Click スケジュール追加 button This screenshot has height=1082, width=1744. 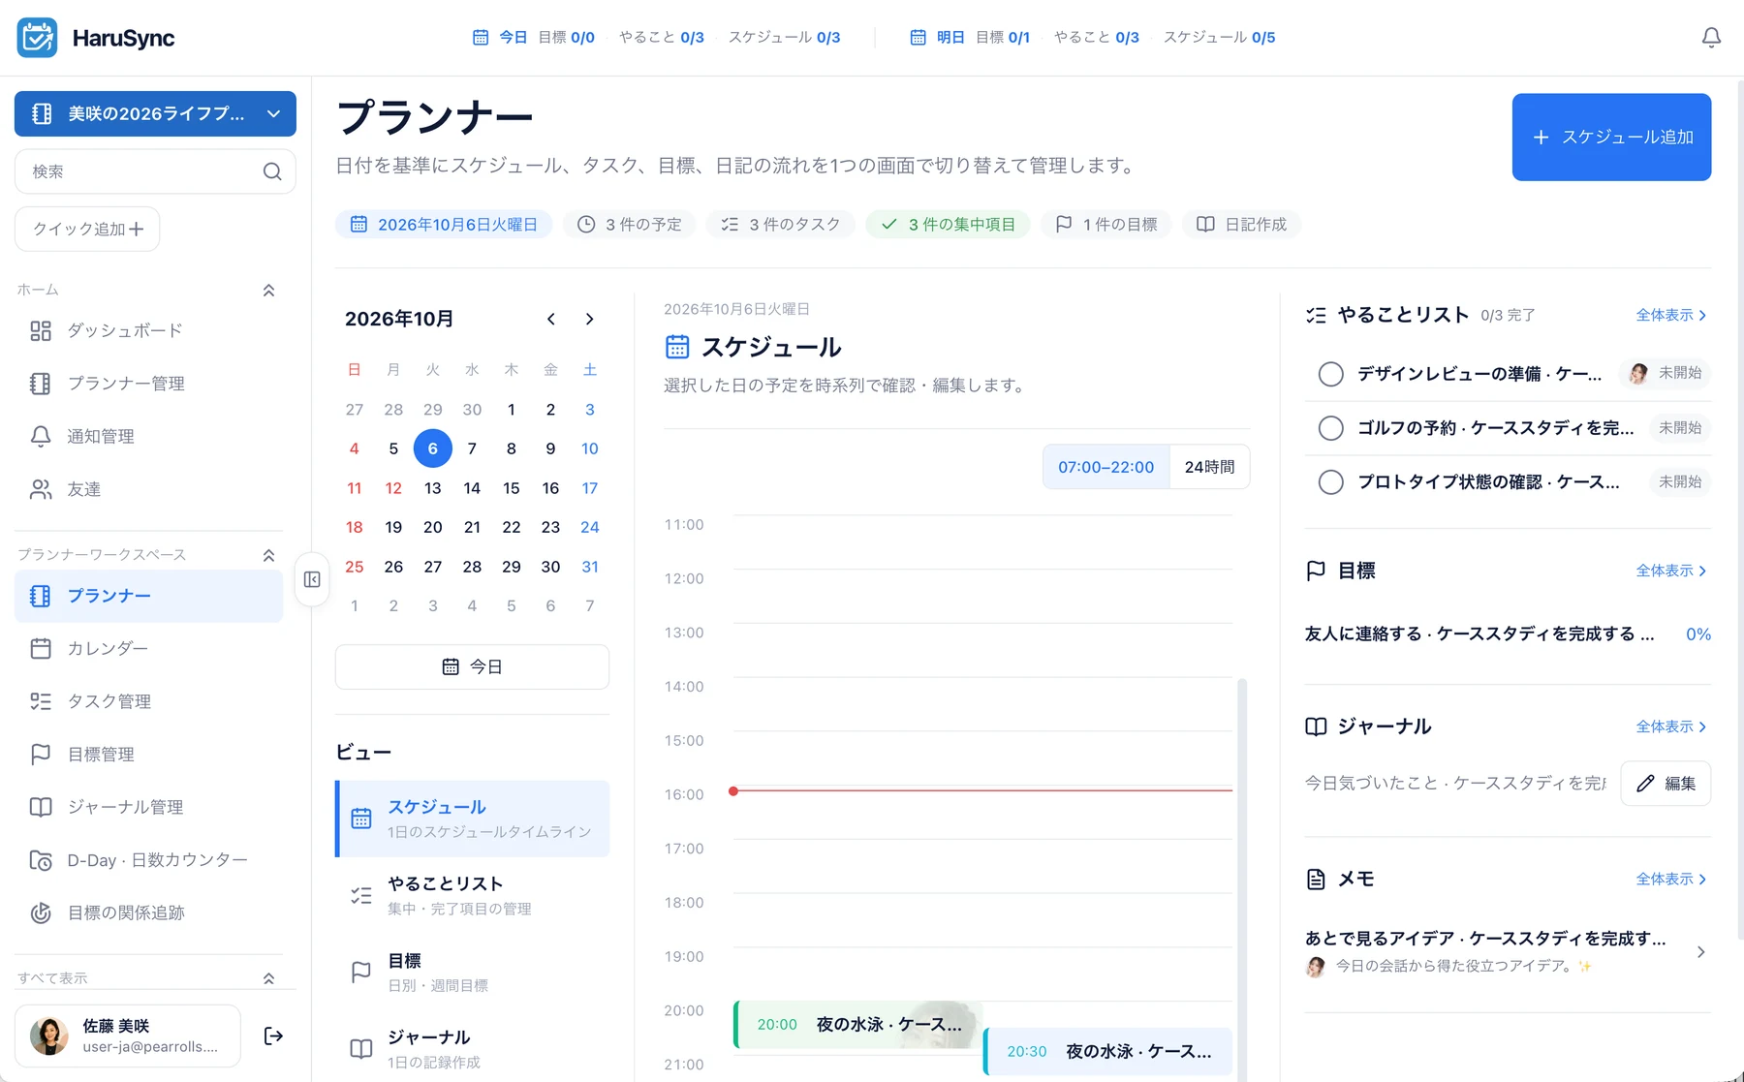(x=1611, y=138)
